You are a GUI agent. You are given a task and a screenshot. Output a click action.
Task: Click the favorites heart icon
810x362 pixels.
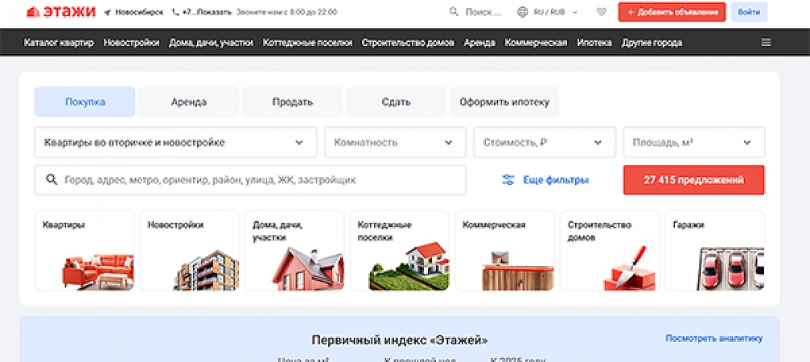602,12
